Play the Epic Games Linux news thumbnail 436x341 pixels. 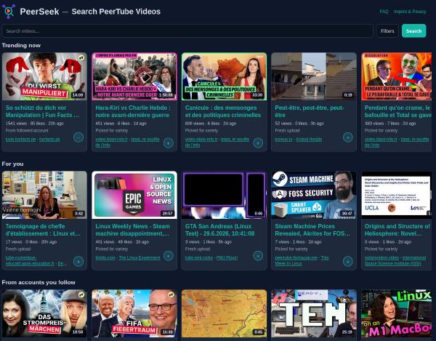click(x=134, y=195)
